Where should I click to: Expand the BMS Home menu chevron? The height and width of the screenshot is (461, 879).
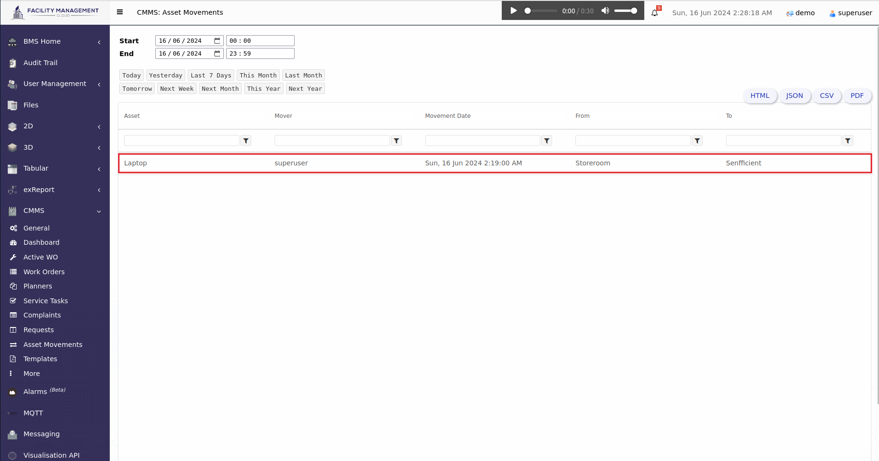99,42
